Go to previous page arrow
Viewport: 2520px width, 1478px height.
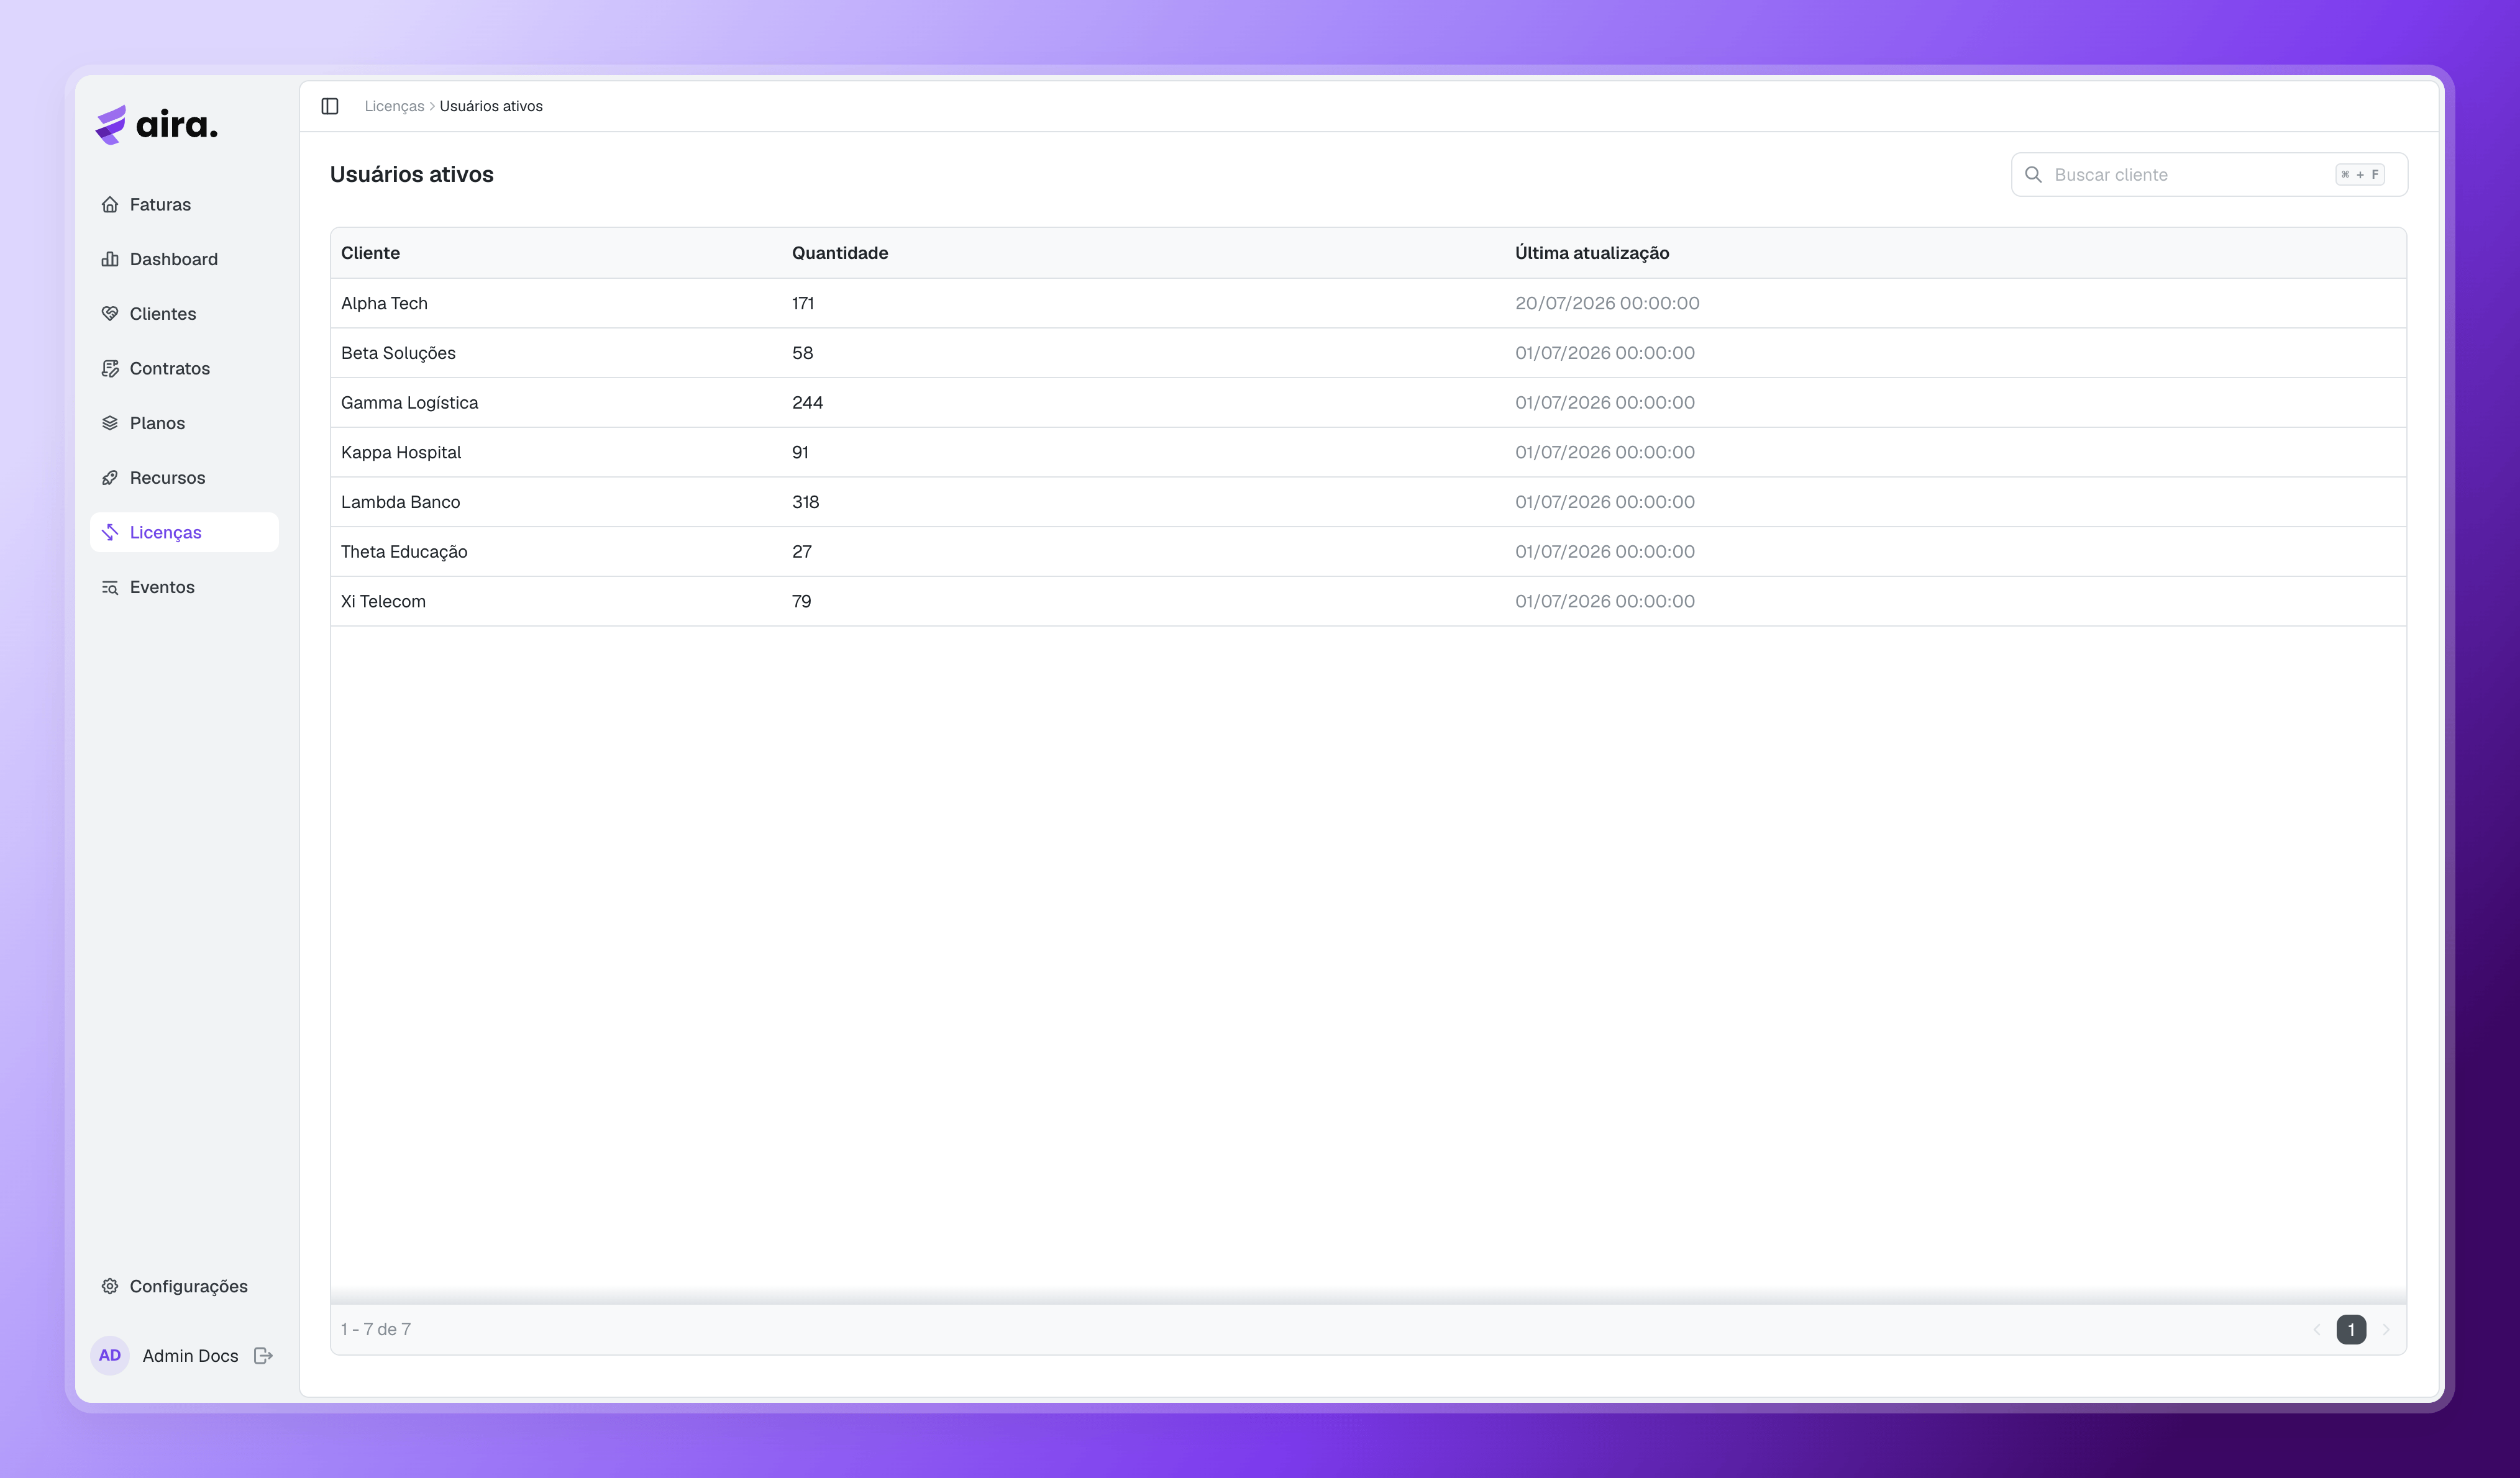point(2316,1329)
